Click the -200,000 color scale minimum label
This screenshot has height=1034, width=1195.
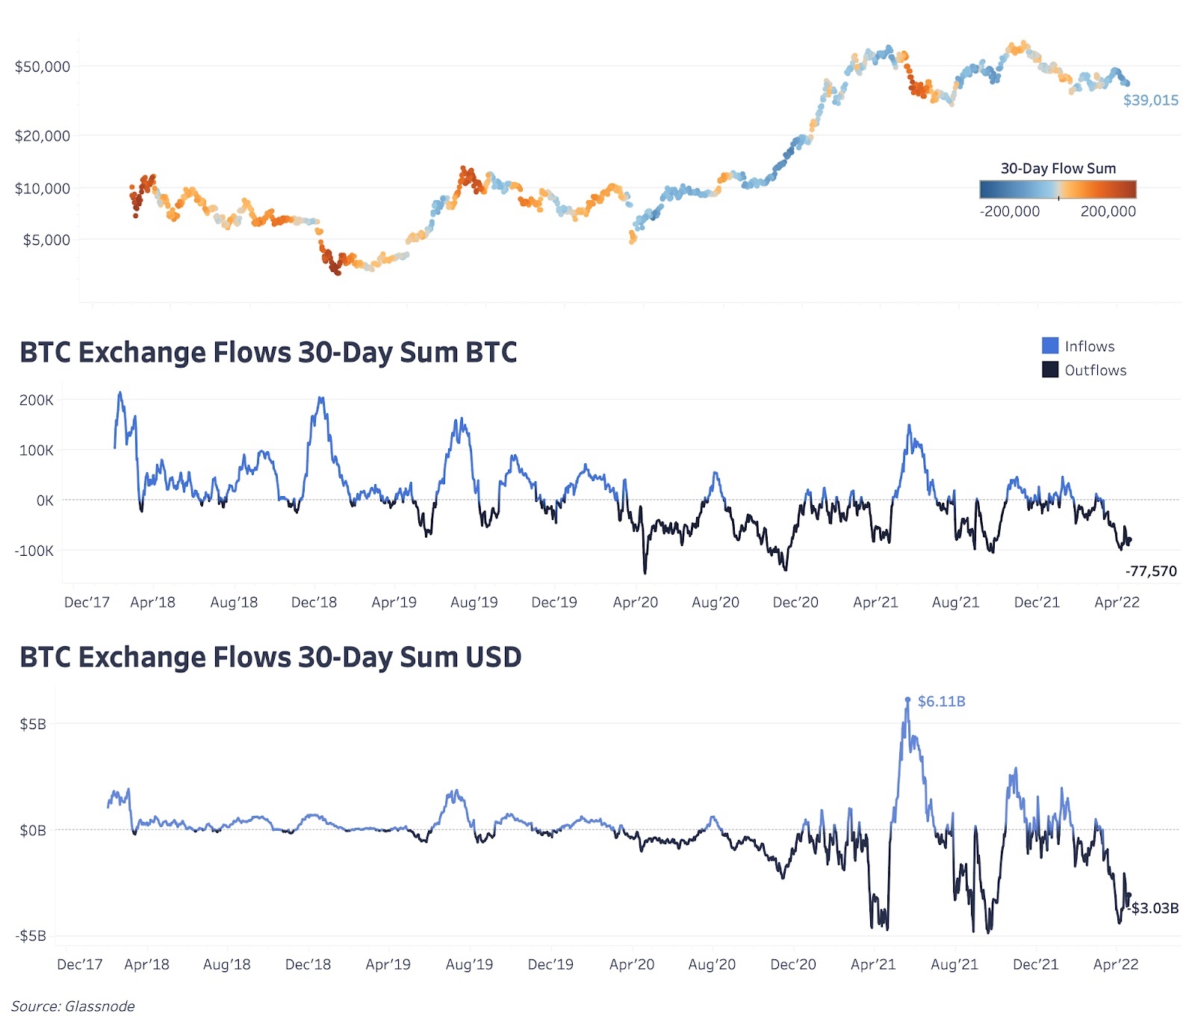point(1010,211)
